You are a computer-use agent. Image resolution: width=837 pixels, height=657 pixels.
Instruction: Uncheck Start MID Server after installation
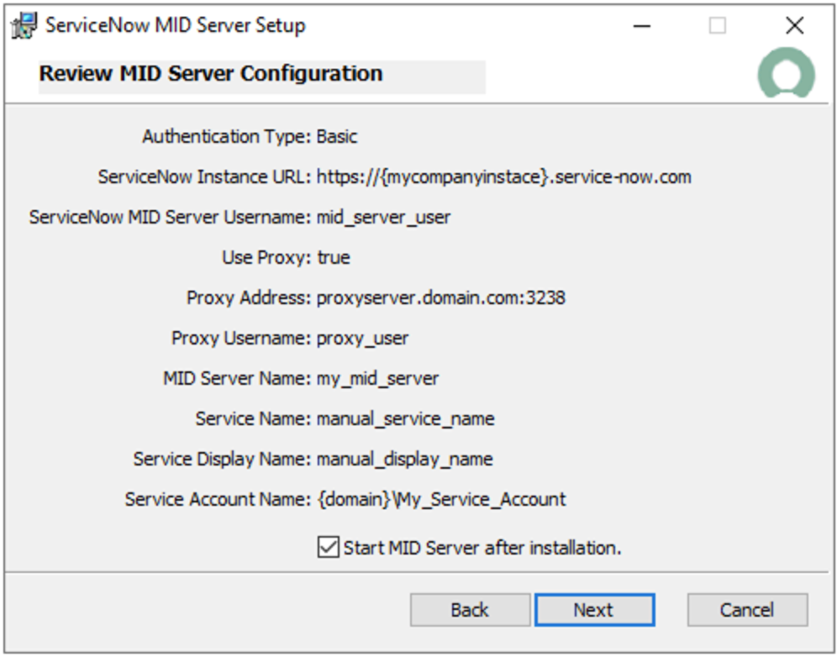click(x=328, y=548)
